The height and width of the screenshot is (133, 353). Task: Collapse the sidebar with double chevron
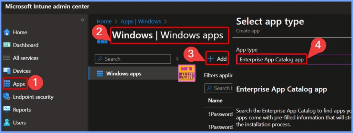pos(83,20)
